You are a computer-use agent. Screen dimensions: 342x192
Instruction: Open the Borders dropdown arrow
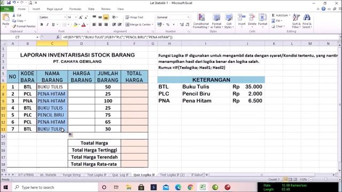click(68, 25)
